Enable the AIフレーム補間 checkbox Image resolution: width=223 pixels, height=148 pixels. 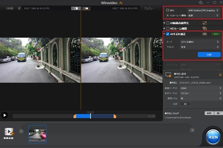[168, 29]
